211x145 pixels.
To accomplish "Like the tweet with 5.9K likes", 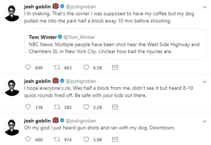I will [x=86, y=139].
